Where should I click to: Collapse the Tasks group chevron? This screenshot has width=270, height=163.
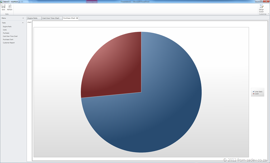coord(23,23)
